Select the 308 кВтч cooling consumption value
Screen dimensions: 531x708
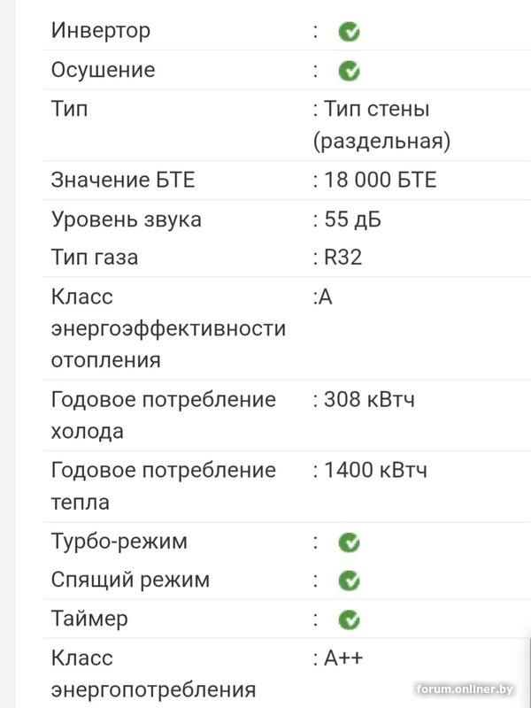[369, 399]
